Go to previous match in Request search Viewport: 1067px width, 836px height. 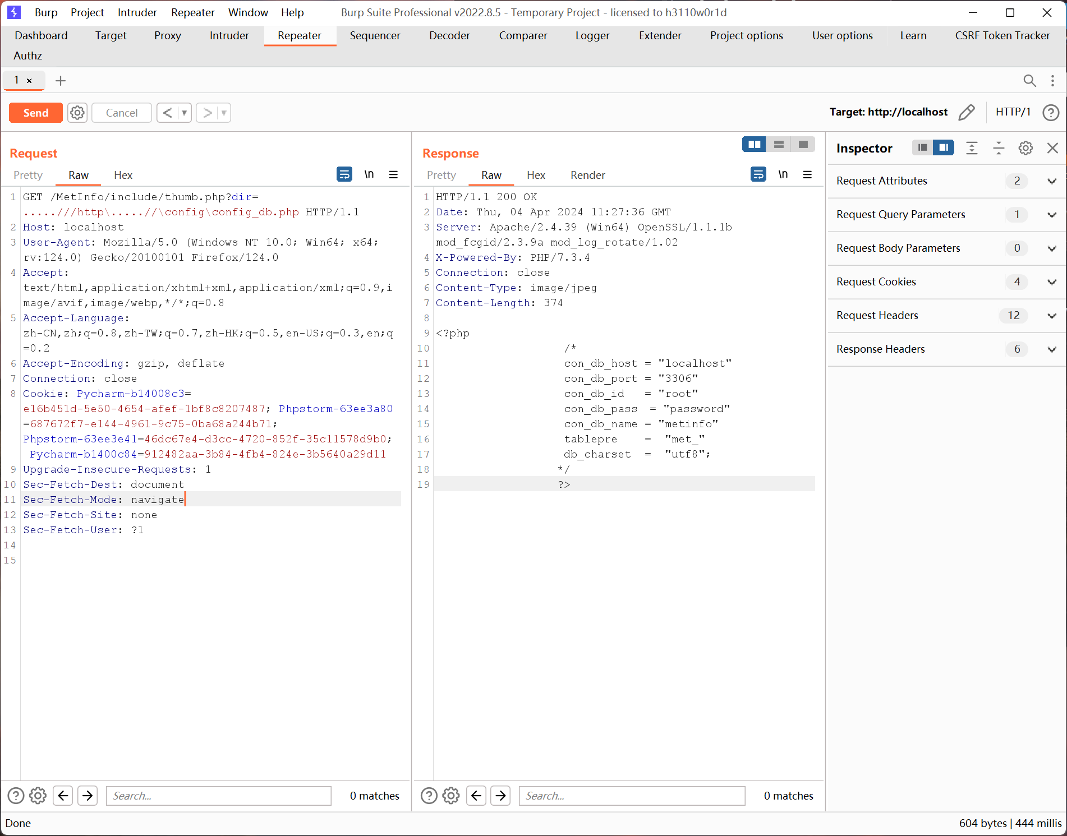[63, 796]
